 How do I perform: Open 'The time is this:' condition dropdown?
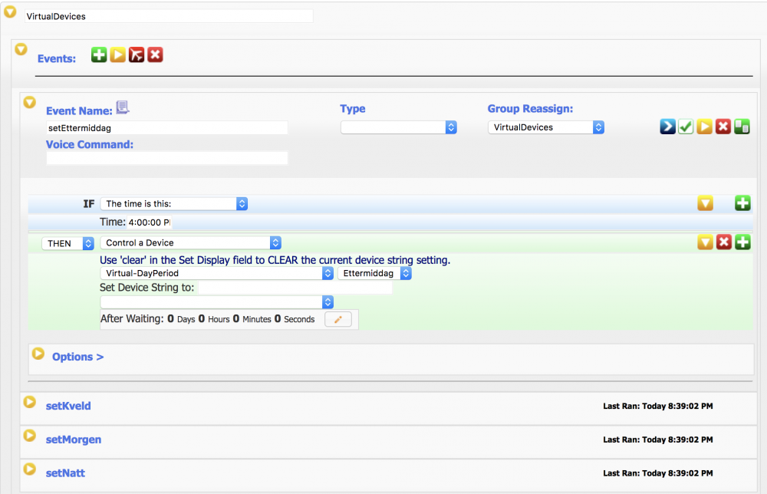(175, 204)
